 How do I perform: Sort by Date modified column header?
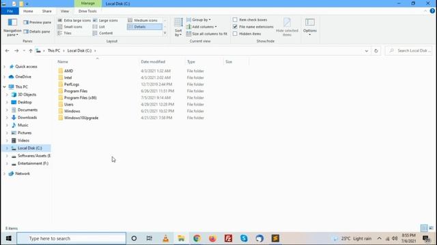(162, 62)
